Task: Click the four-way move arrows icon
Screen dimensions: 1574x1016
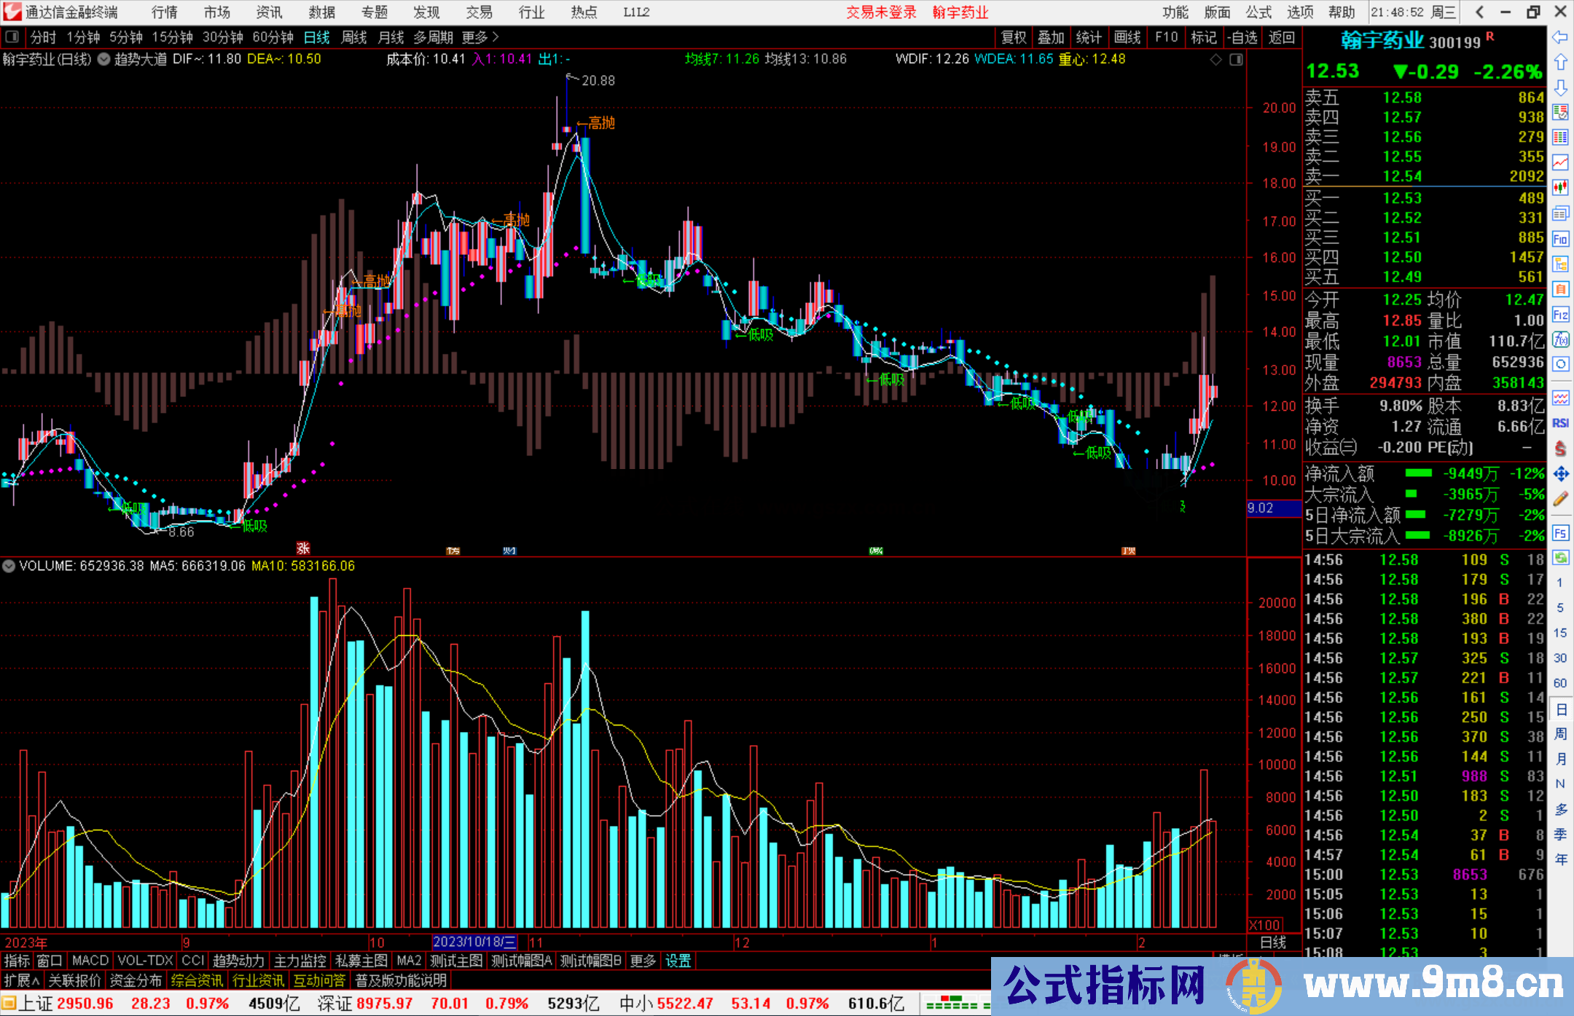Action: (1560, 474)
